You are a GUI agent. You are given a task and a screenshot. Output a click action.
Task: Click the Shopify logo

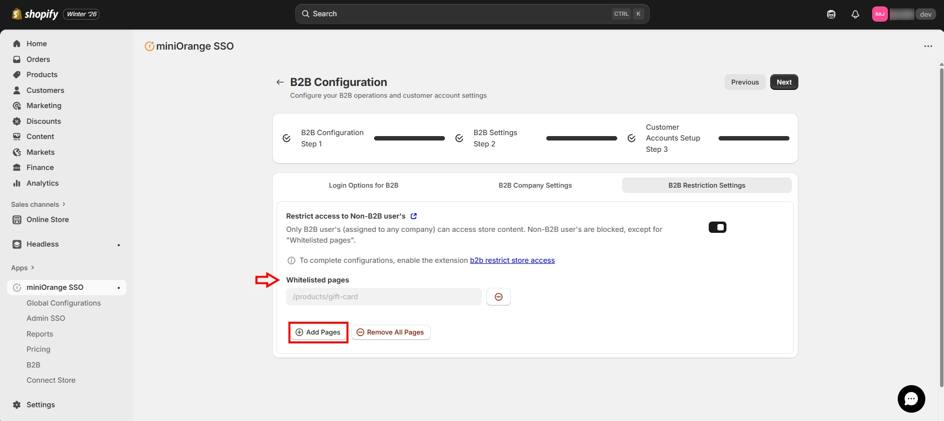35,14
